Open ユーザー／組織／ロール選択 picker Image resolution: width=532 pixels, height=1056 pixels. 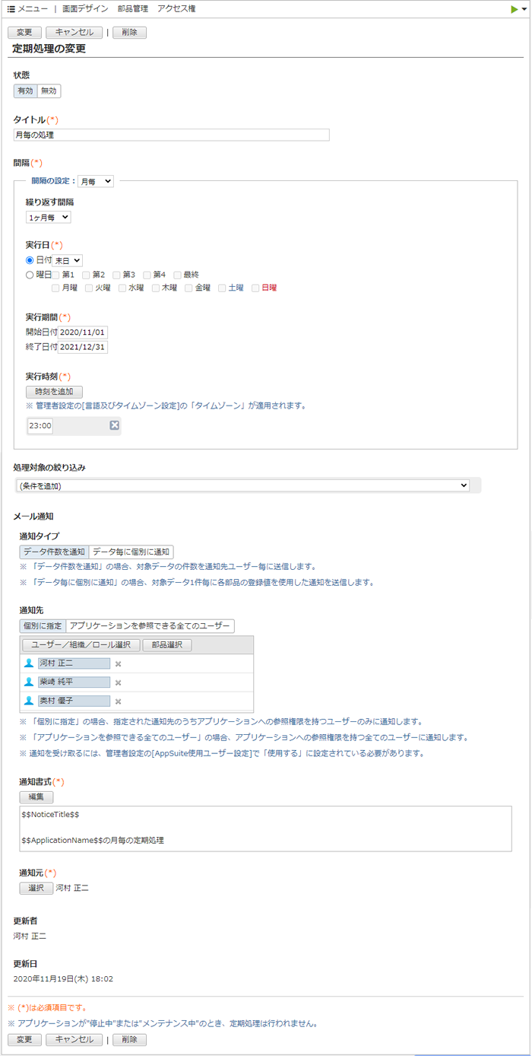click(x=81, y=644)
